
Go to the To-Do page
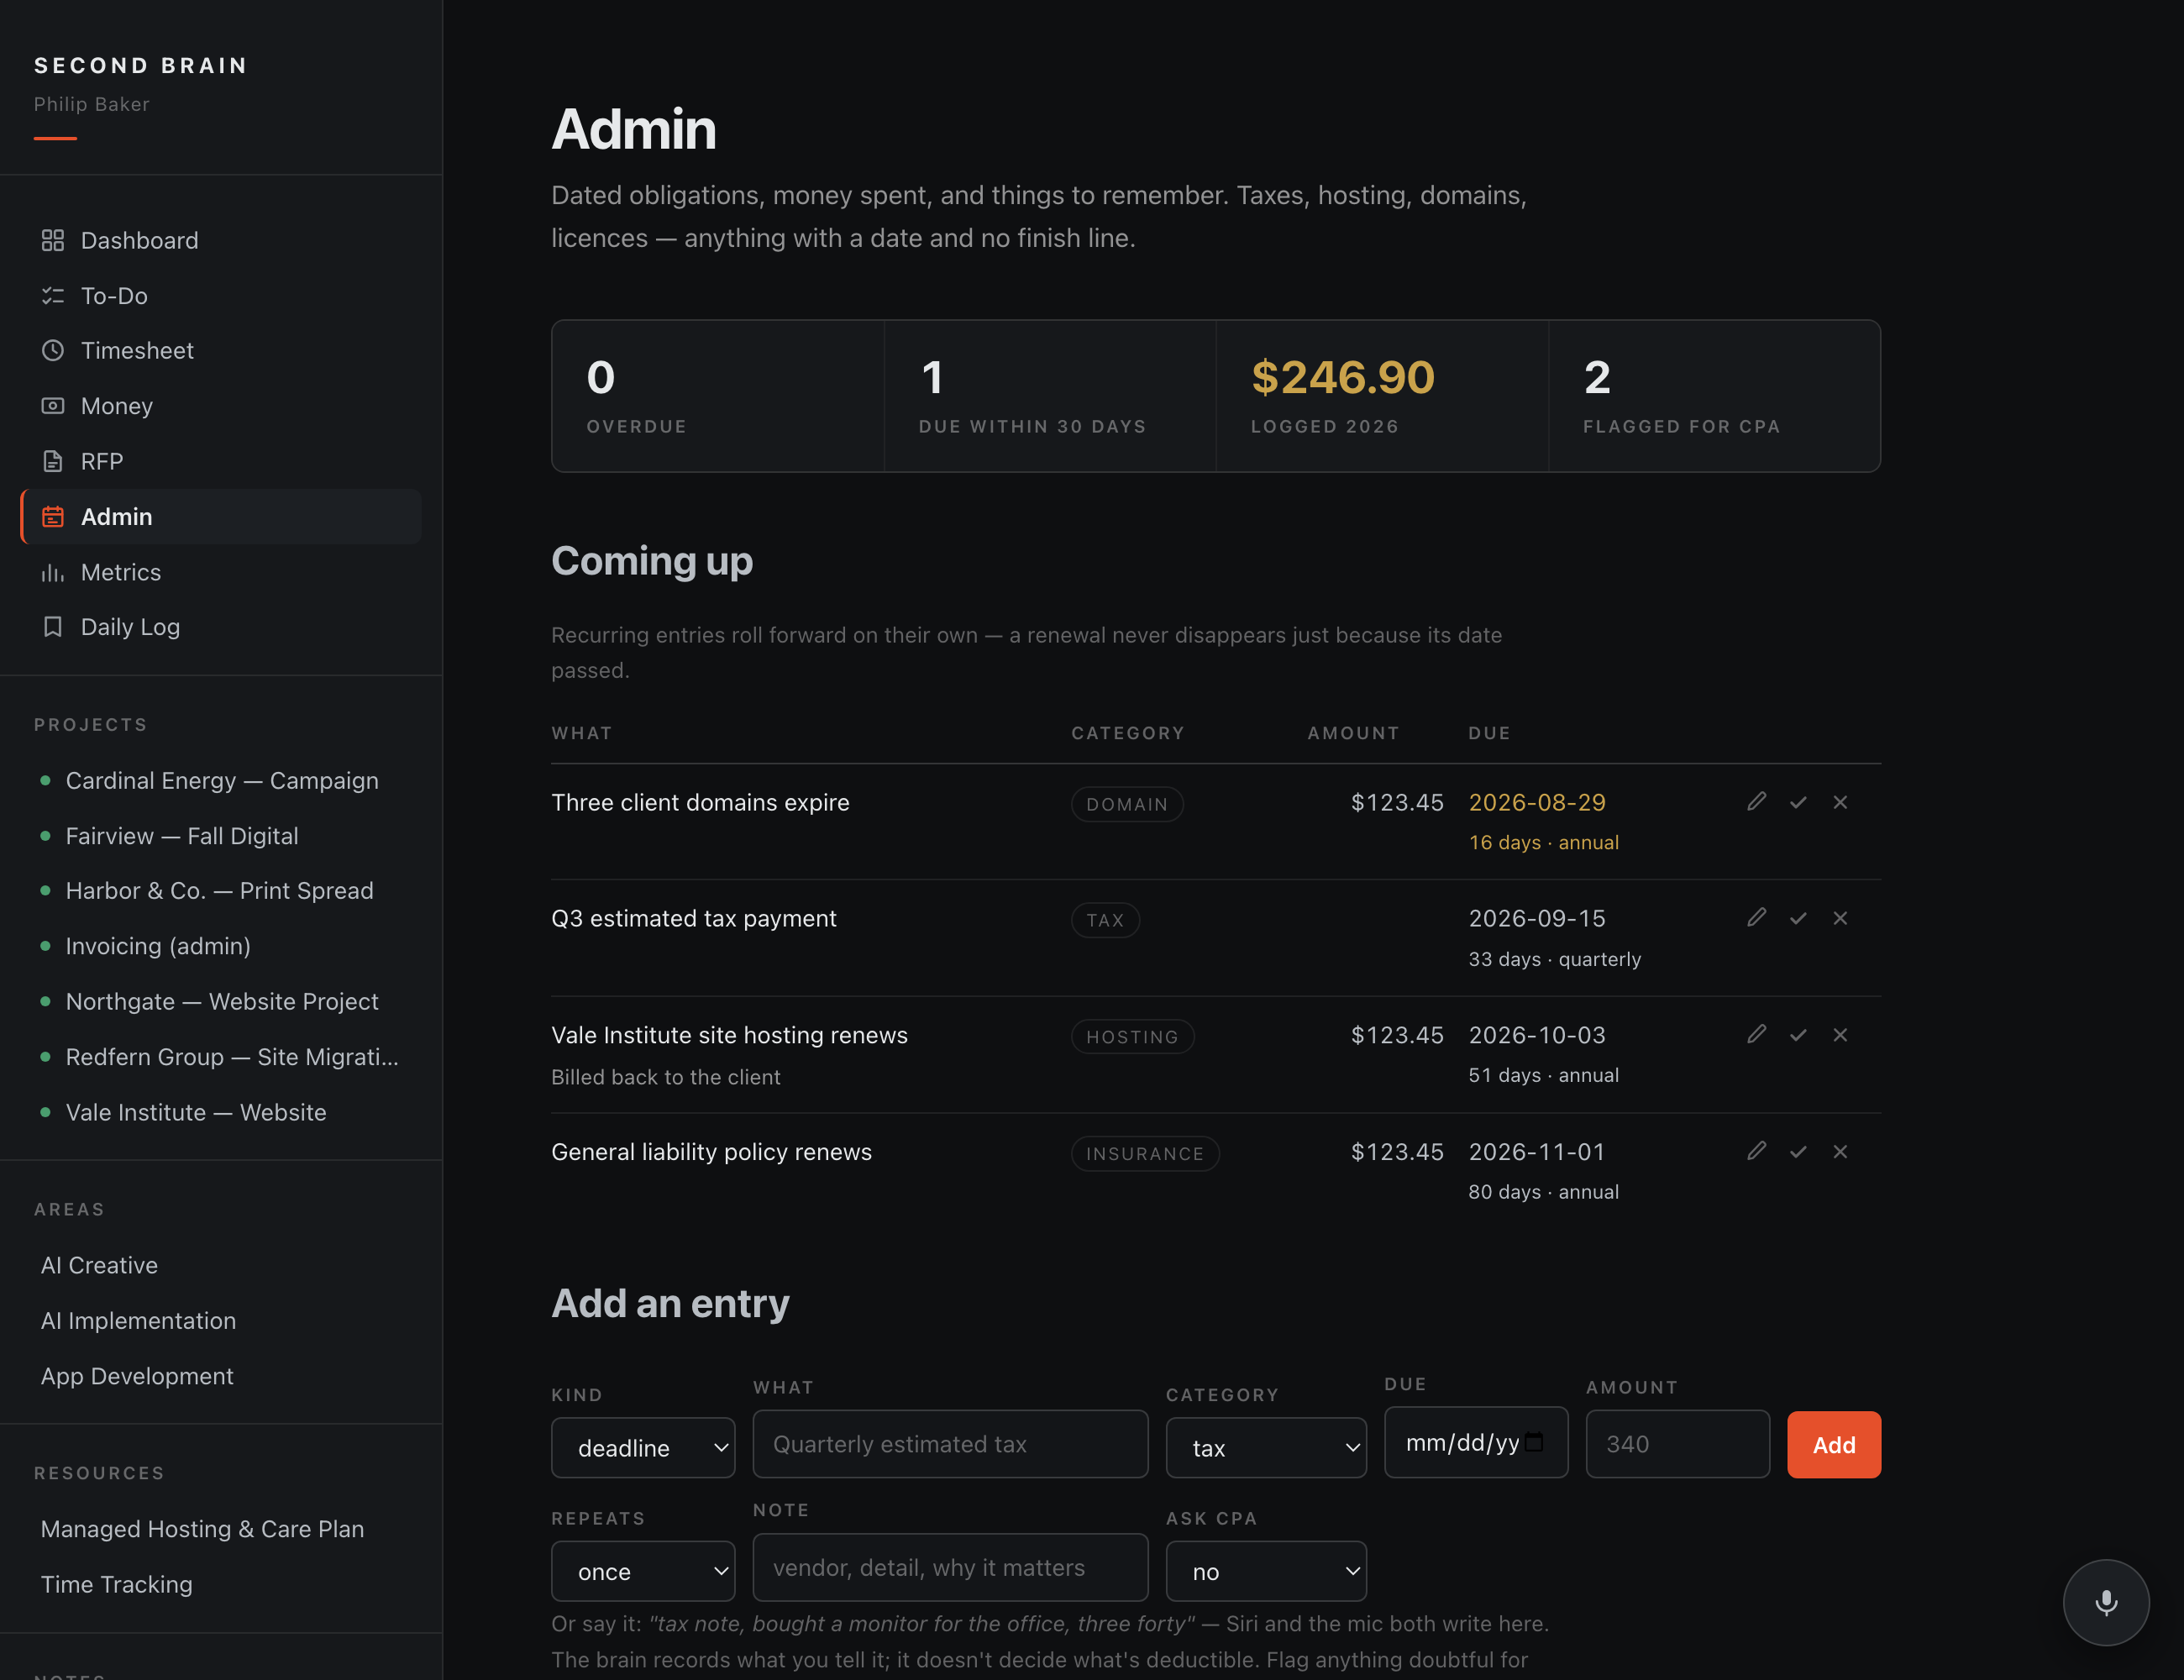pos(221,296)
